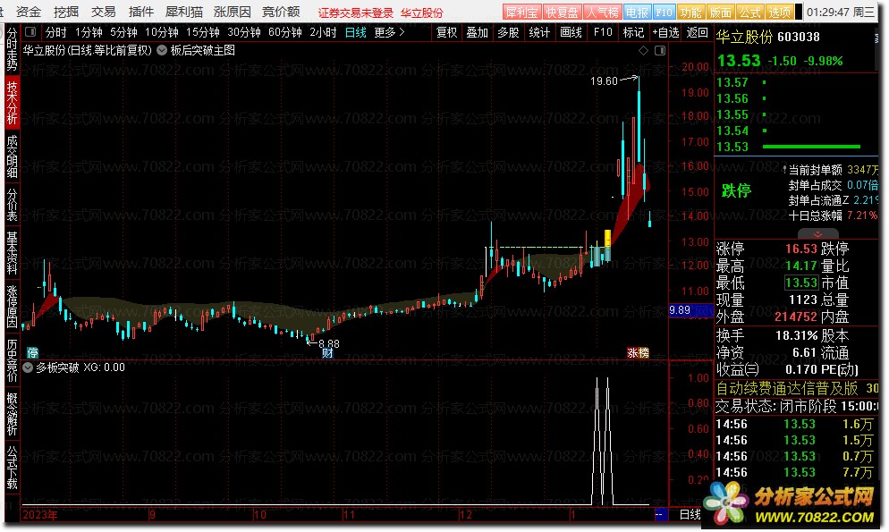The width and height of the screenshot is (889, 532).
Task: Open the 插件 menu
Action: (141, 12)
